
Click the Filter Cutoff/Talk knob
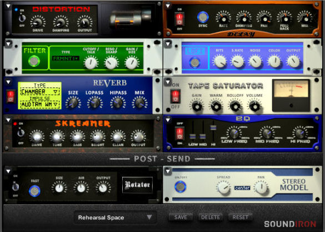[x=91, y=63]
